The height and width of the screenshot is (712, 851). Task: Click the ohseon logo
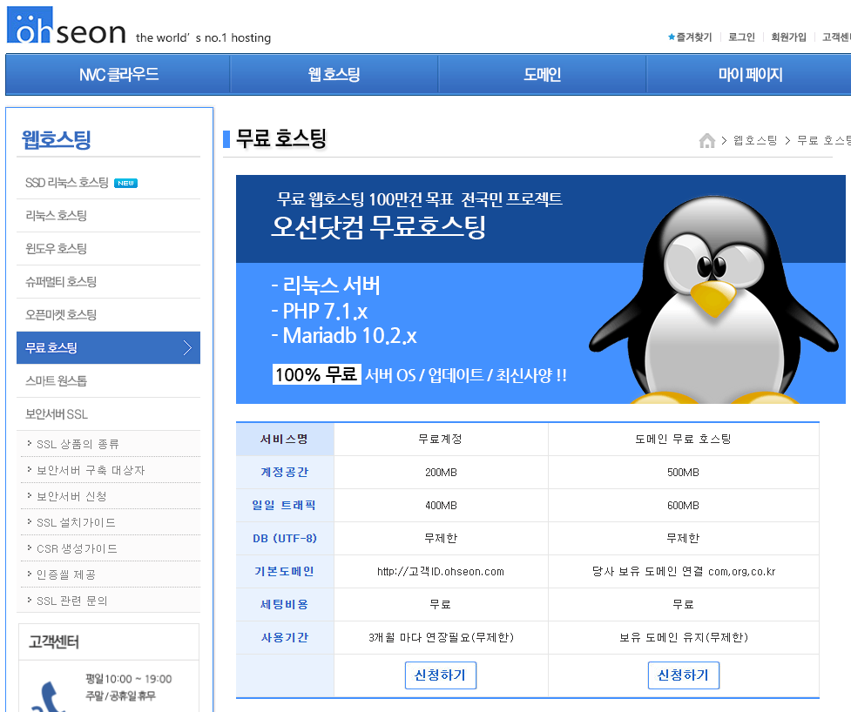click(66, 25)
